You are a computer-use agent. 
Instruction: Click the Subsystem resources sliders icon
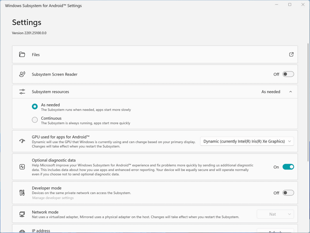pos(22,92)
